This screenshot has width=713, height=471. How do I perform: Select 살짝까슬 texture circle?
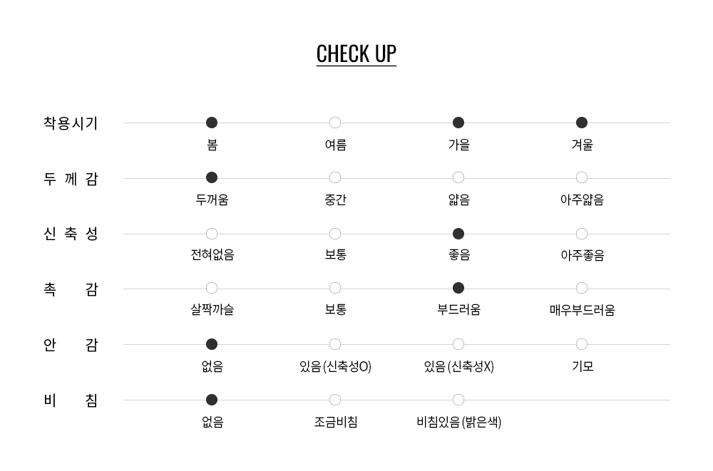tap(212, 288)
